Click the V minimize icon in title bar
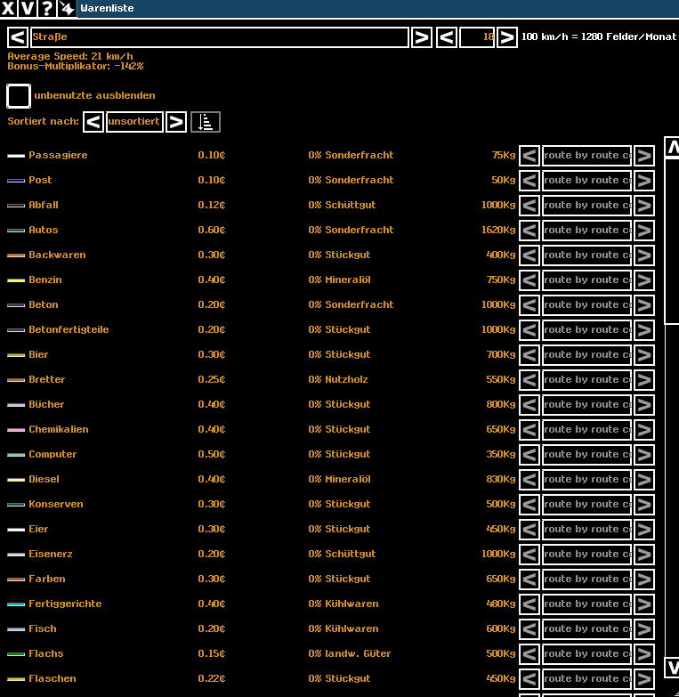 coord(28,9)
